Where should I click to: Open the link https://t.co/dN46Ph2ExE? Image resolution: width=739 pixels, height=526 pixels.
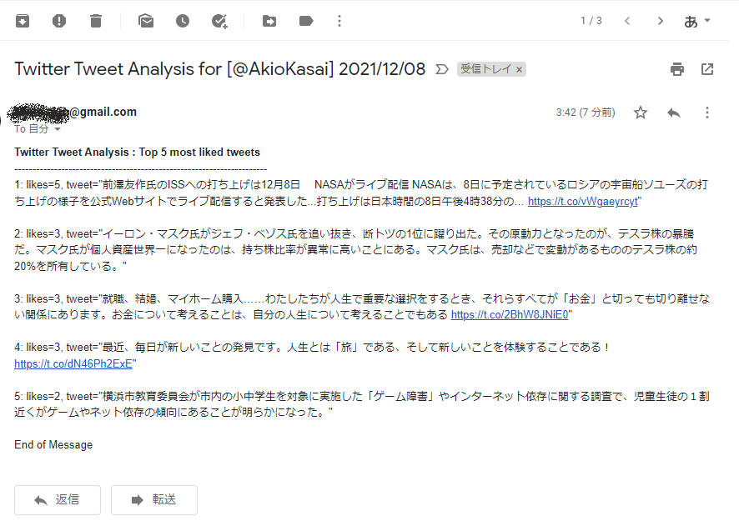(73, 363)
